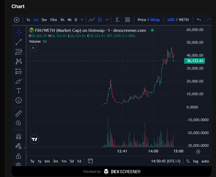This screenshot has height=177, width=216.
Task: Select the ruler measure tool
Action: point(19,113)
